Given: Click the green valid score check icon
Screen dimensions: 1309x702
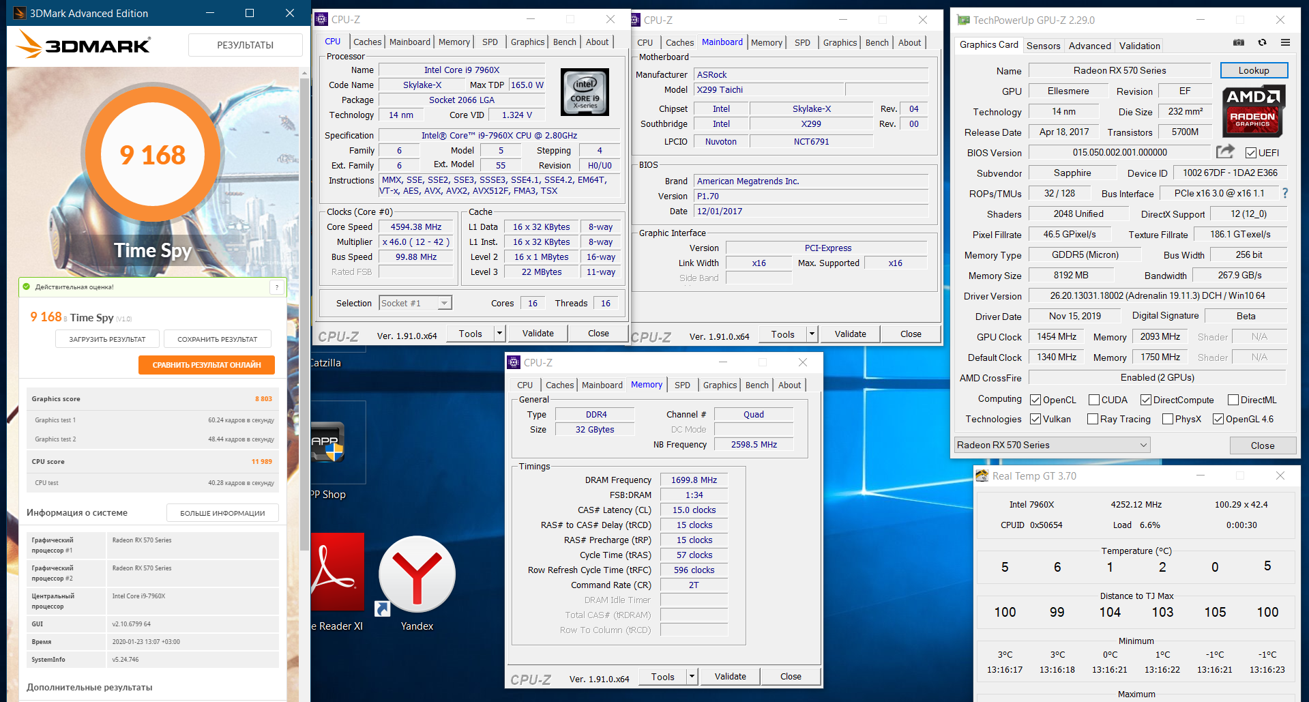Looking at the screenshot, I should pyautogui.click(x=27, y=287).
